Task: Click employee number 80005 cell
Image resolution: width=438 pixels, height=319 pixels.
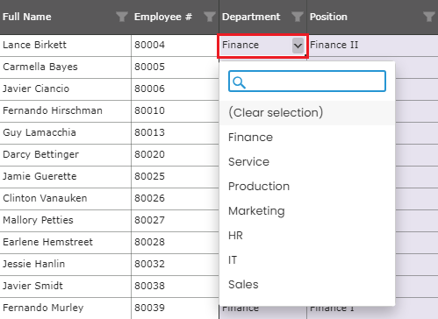Action: [175, 67]
